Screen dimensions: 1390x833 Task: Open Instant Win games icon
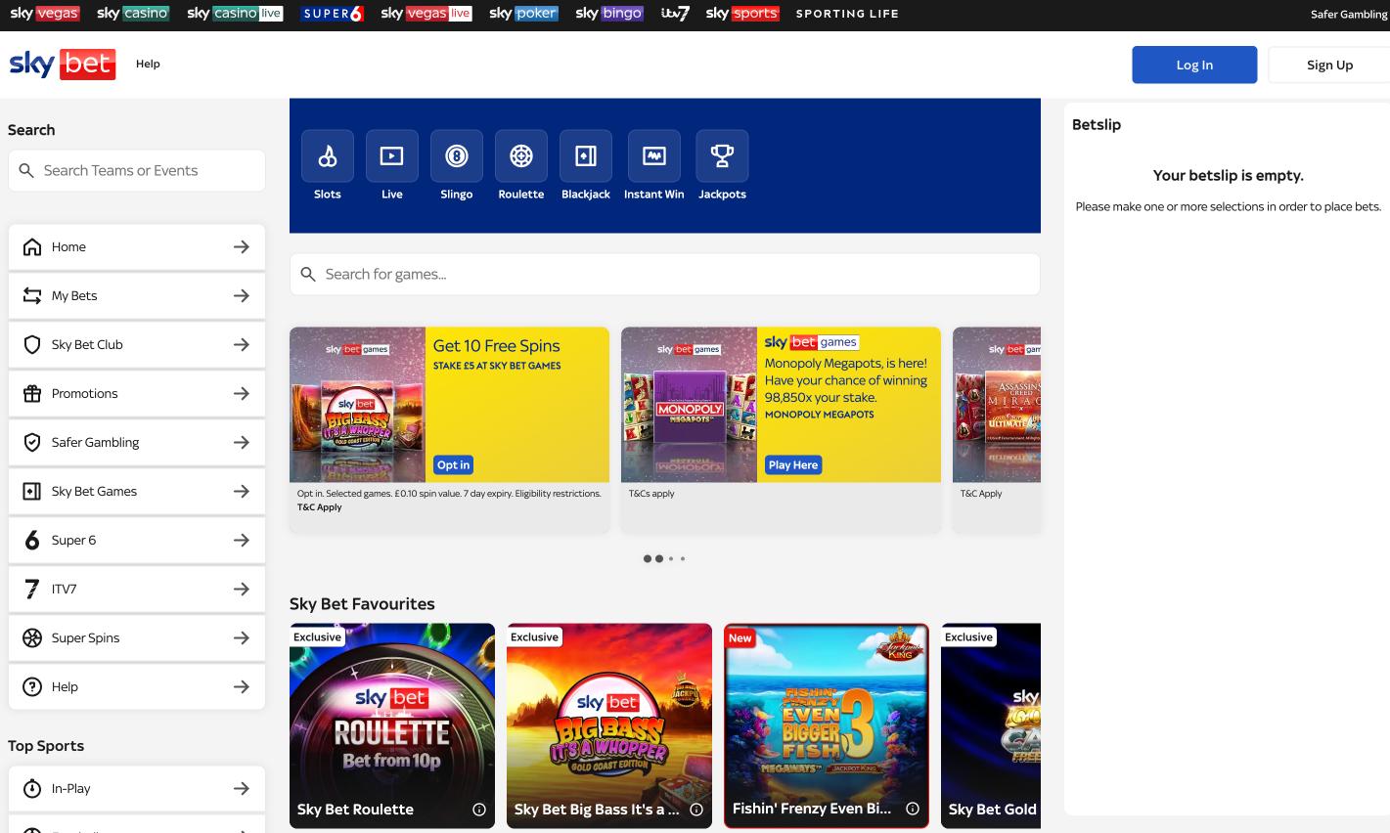(x=653, y=155)
